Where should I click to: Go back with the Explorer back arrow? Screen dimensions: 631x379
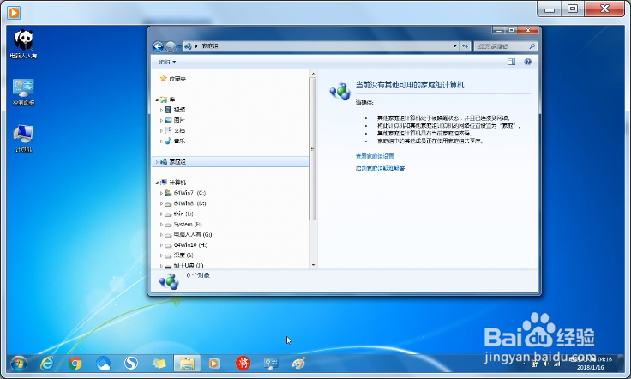pyautogui.click(x=158, y=46)
